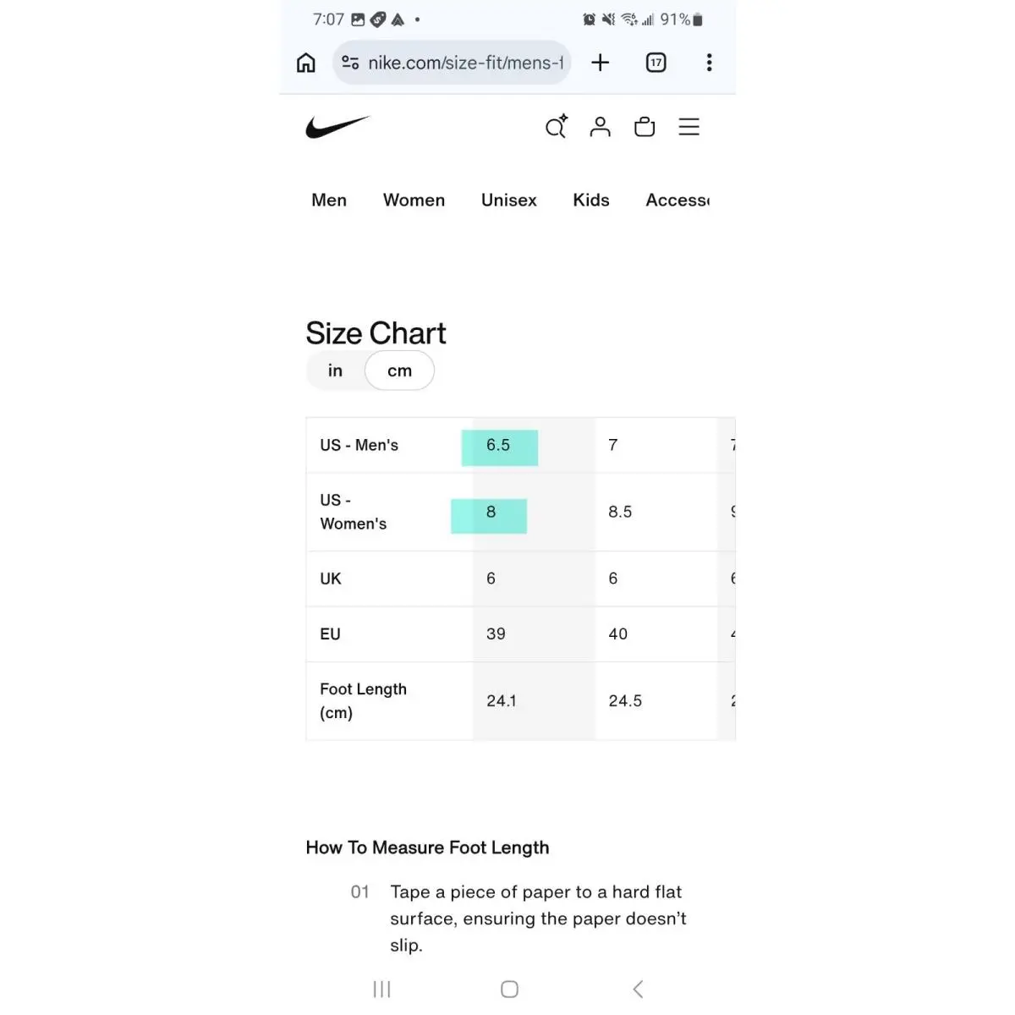Image resolution: width=1015 pixels, height=1015 pixels.
Task: Open site info icon in address bar
Action: point(350,63)
